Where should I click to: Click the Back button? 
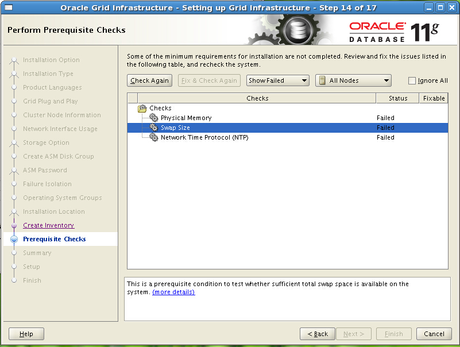(x=318, y=334)
